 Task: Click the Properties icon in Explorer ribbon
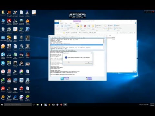tap(105, 27)
